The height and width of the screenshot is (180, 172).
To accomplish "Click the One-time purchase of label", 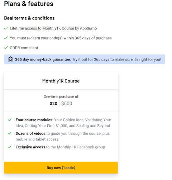I will pos(61,96).
